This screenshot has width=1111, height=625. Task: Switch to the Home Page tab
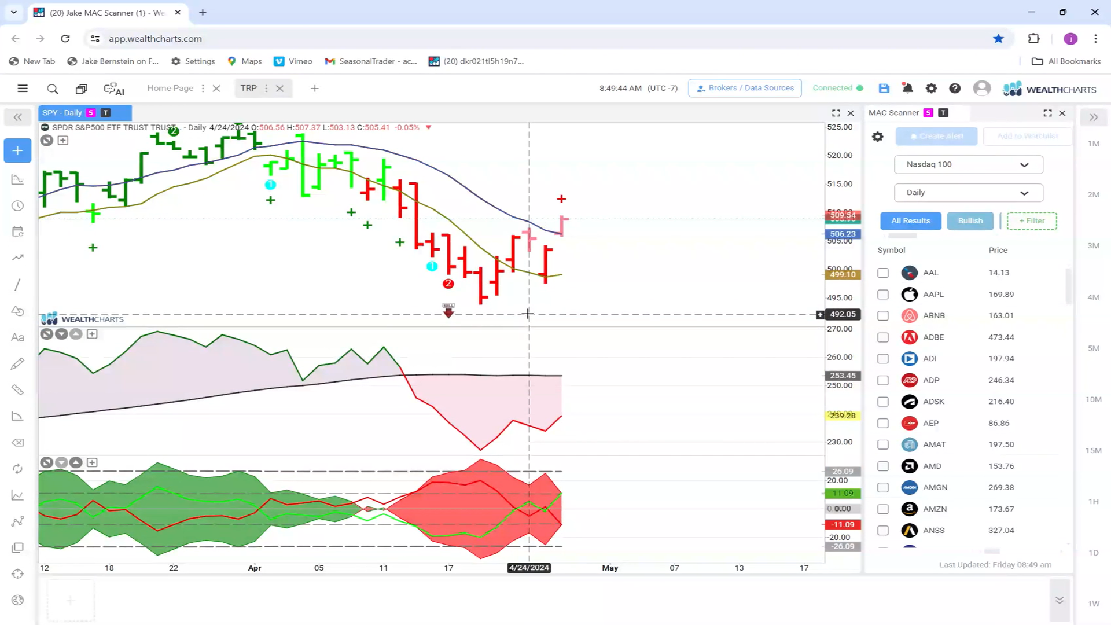click(170, 88)
